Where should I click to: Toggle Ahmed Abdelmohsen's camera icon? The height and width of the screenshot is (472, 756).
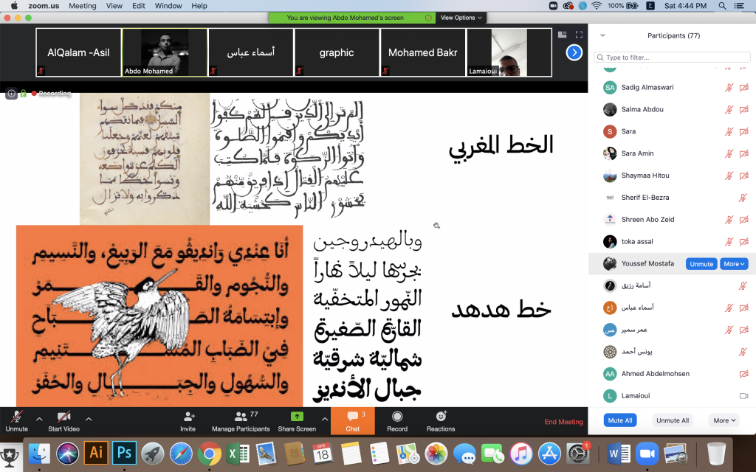click(744, 374)
